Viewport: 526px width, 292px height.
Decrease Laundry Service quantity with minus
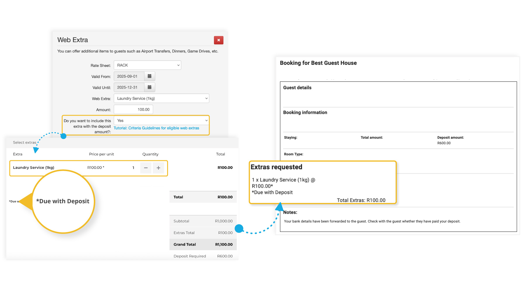tap(146, 168)
